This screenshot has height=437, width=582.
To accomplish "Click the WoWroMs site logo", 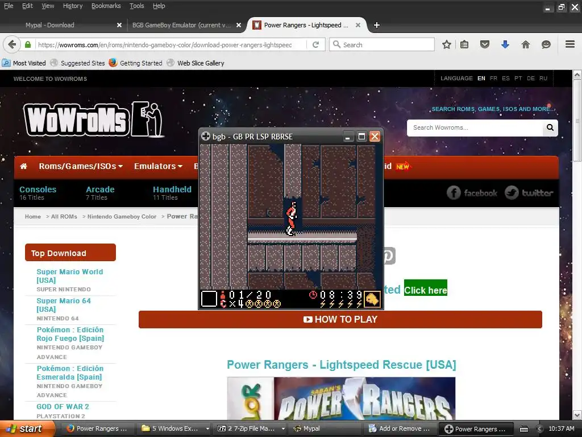I will tap(94, 119).
